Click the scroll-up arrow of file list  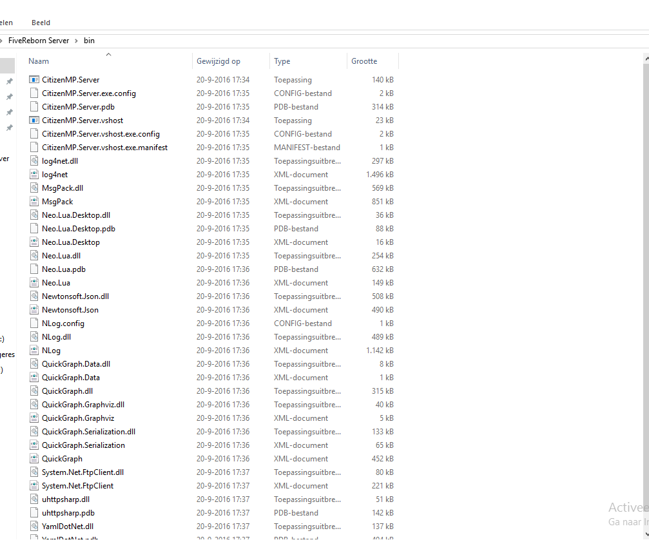[x=646, y=59]
